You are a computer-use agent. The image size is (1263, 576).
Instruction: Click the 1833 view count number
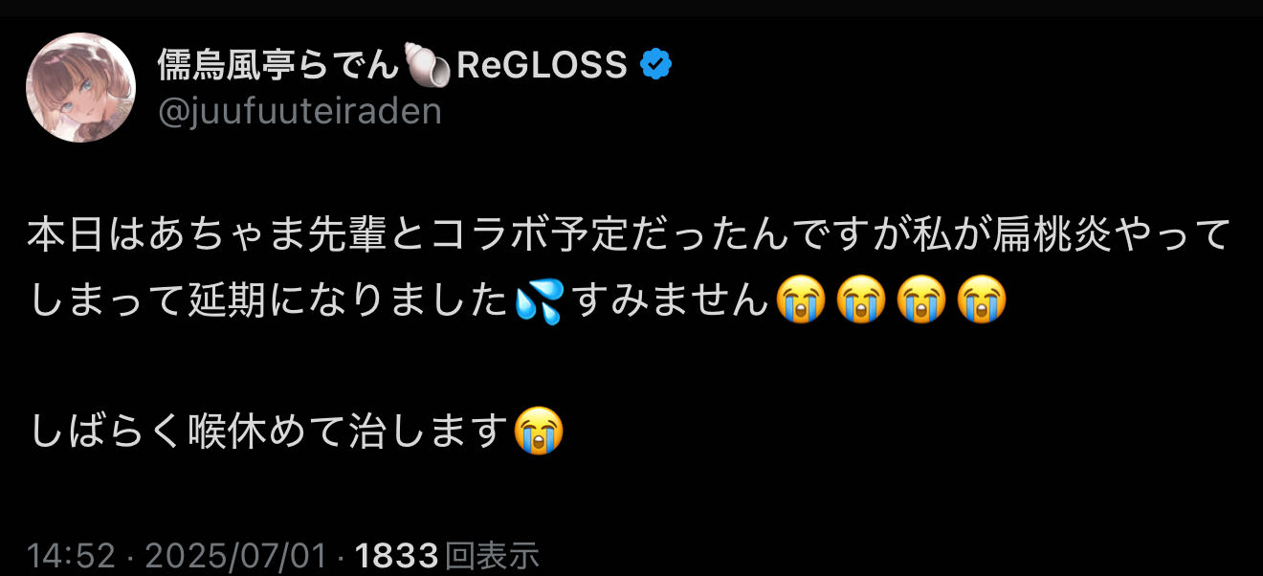[x=396, y=554]
